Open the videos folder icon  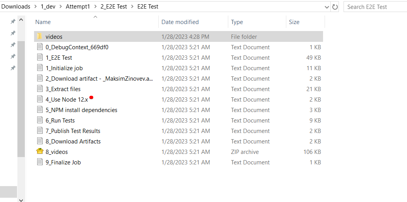pos(39,36)
